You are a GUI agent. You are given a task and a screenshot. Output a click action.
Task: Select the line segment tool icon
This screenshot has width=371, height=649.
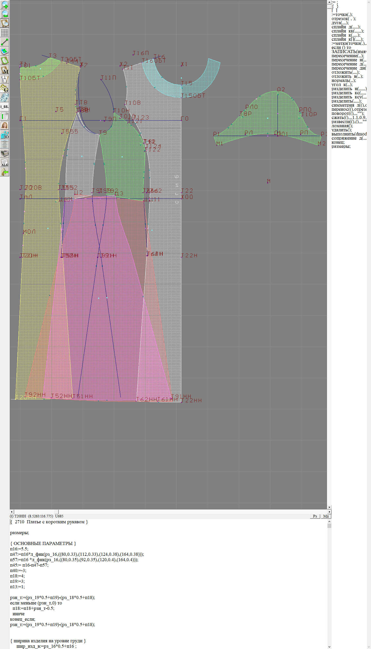coord(5,42)
